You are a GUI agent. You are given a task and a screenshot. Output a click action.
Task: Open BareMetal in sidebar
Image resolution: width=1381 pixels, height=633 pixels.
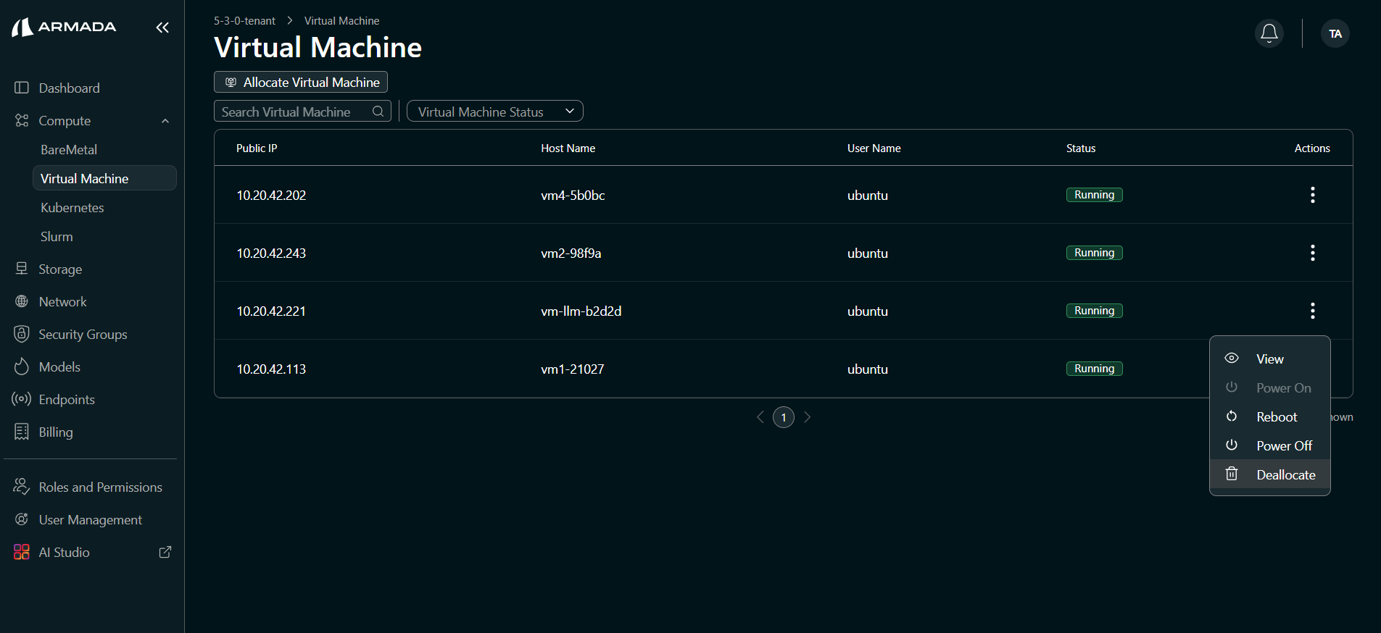click(69, 150)
